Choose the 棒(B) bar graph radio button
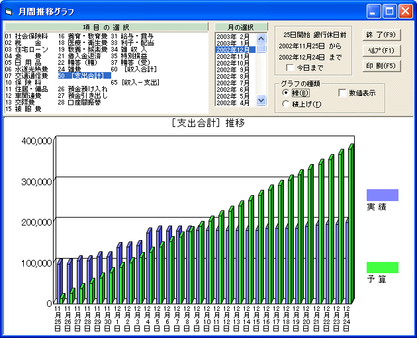This screenshot has height=338, width=417. [x=285, y=93]
